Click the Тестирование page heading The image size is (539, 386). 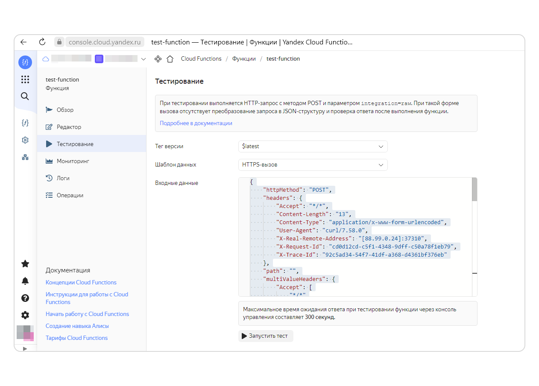179,81
